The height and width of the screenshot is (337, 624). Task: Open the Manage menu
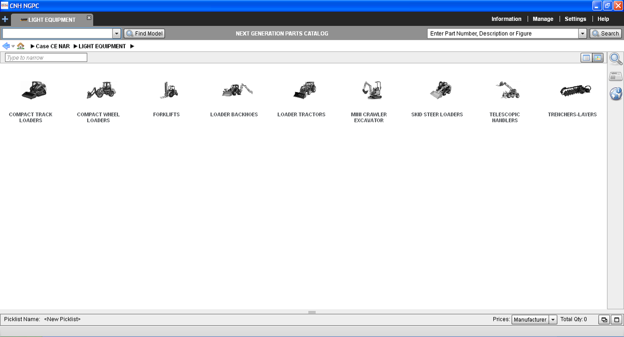[x=543, y=19]
